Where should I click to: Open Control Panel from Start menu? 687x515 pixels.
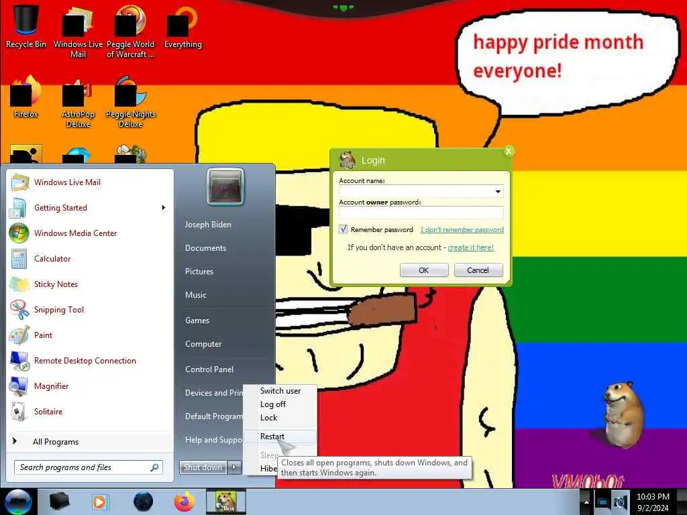(x=209, y=369)
